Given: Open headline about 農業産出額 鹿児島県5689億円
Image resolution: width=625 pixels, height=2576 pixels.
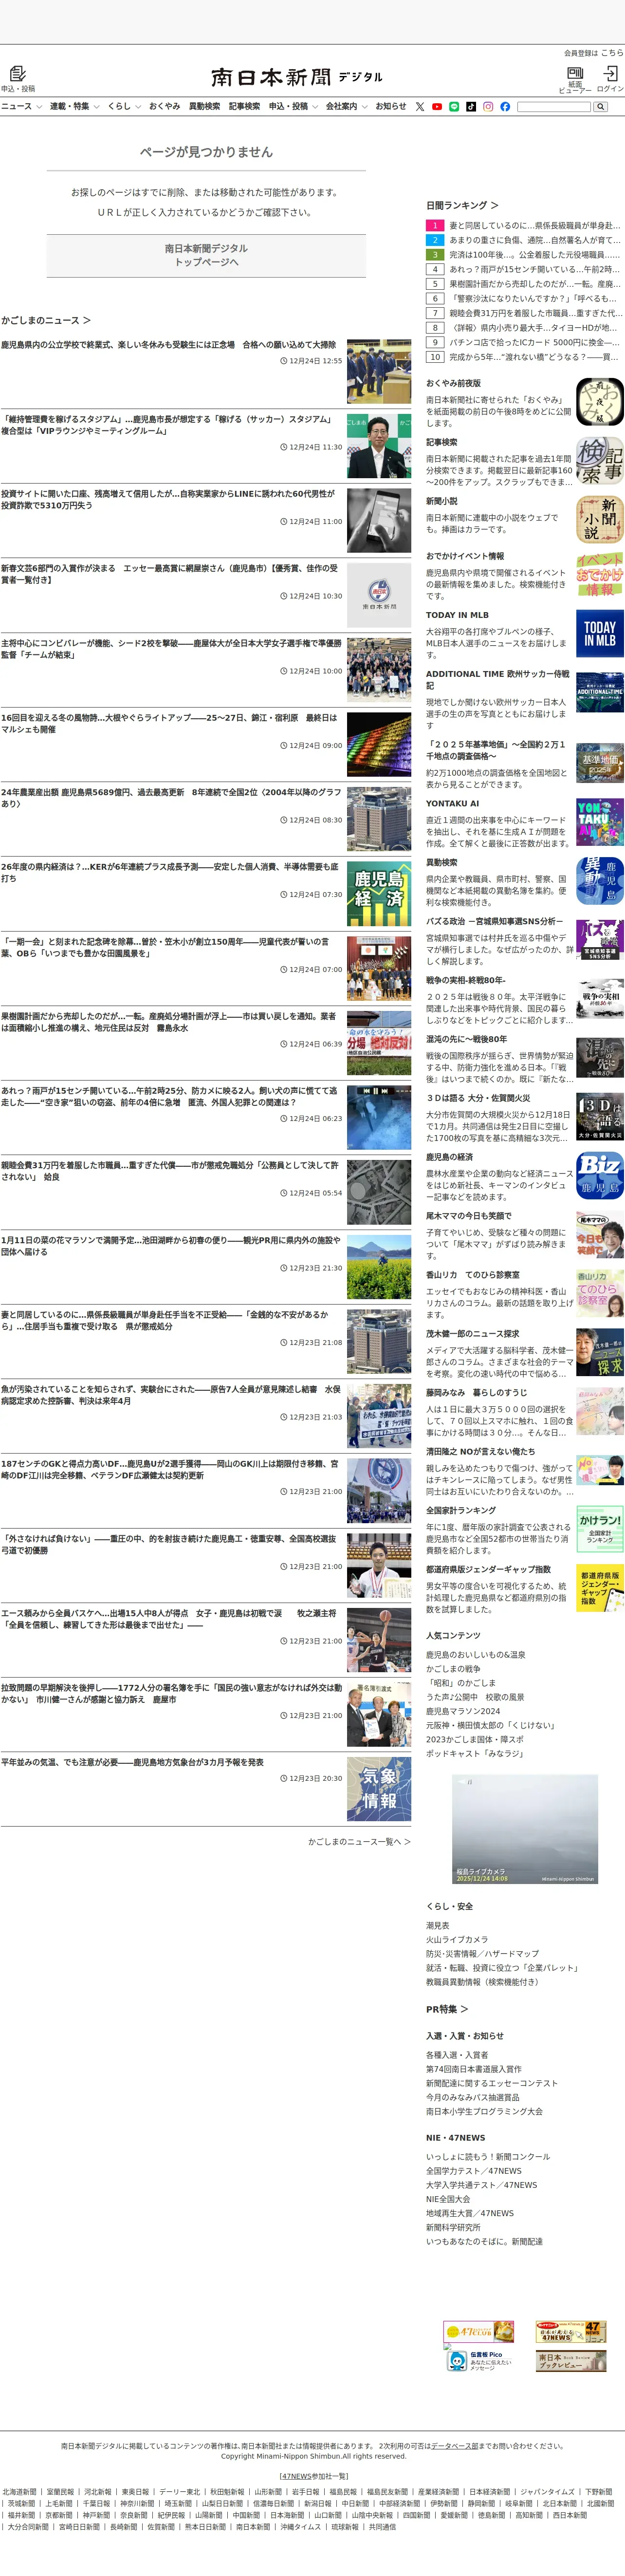Looking at the screenshot, I should point(171,798).
